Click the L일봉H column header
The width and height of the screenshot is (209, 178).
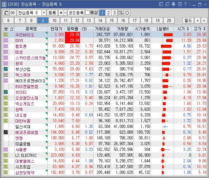[162, 29]
